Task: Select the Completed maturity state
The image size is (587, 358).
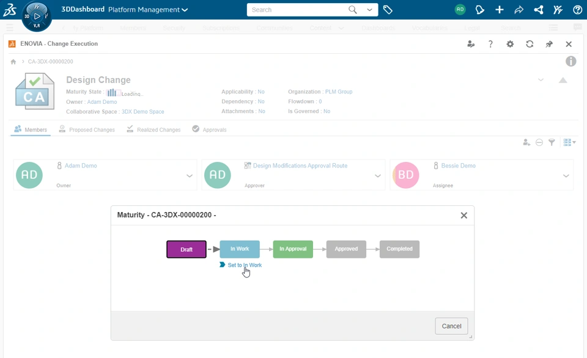Action: (399, 249)
